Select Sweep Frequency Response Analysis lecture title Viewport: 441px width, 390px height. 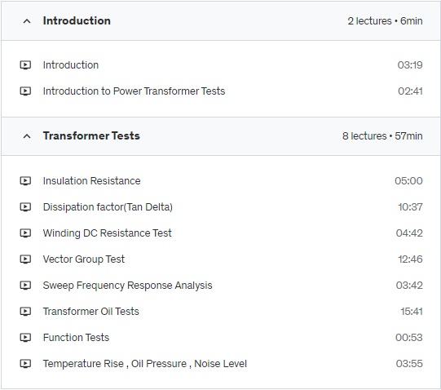pyautogui.click(x=127, y=286)
